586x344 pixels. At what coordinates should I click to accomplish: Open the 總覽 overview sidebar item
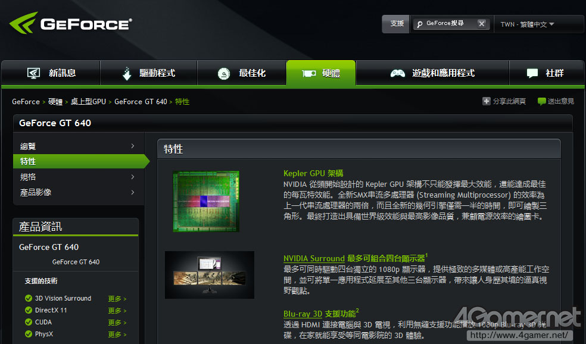pos(79,146)
